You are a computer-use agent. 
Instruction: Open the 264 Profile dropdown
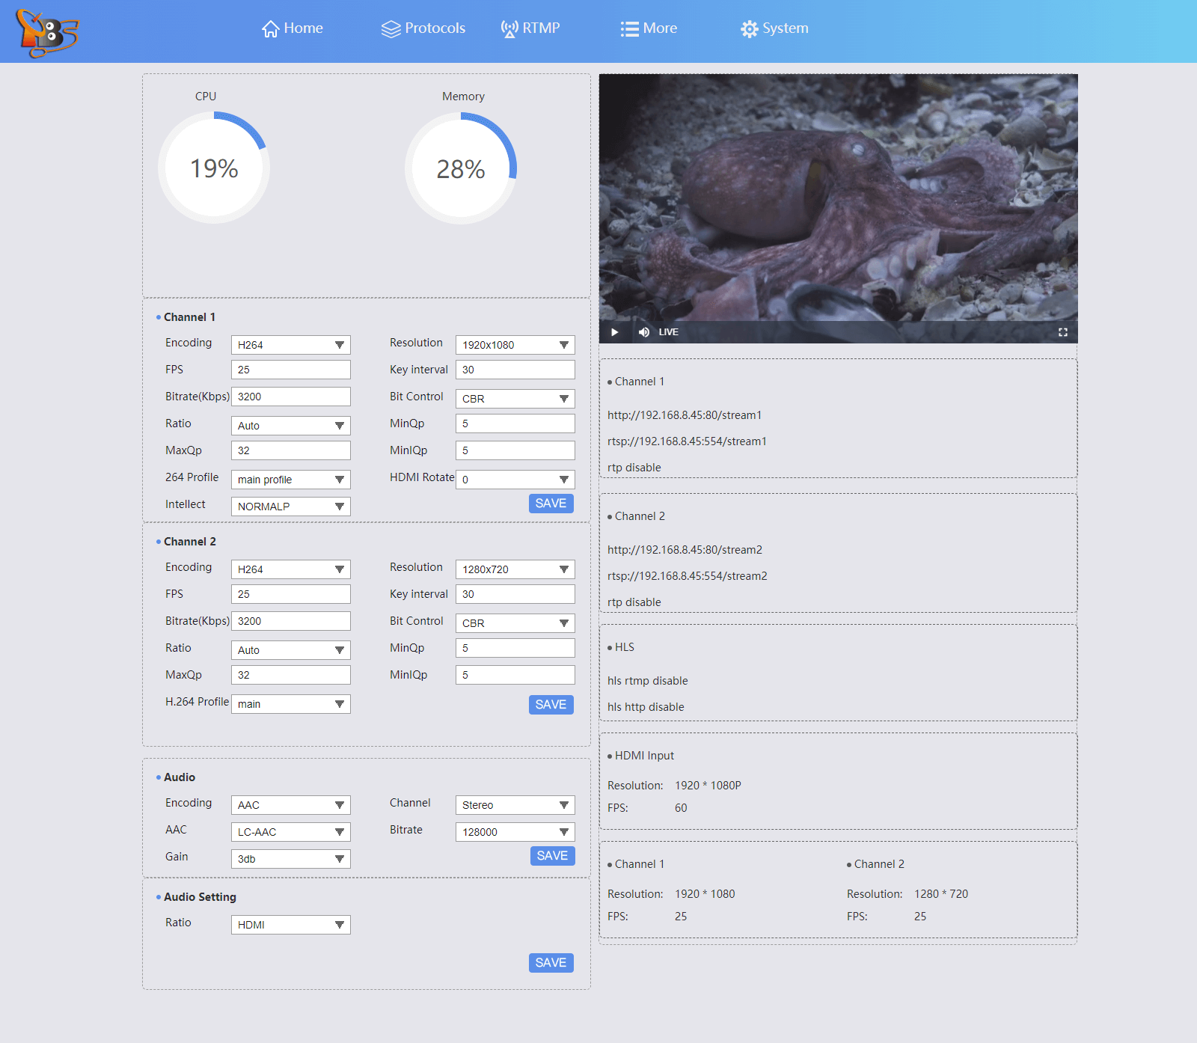291,480
